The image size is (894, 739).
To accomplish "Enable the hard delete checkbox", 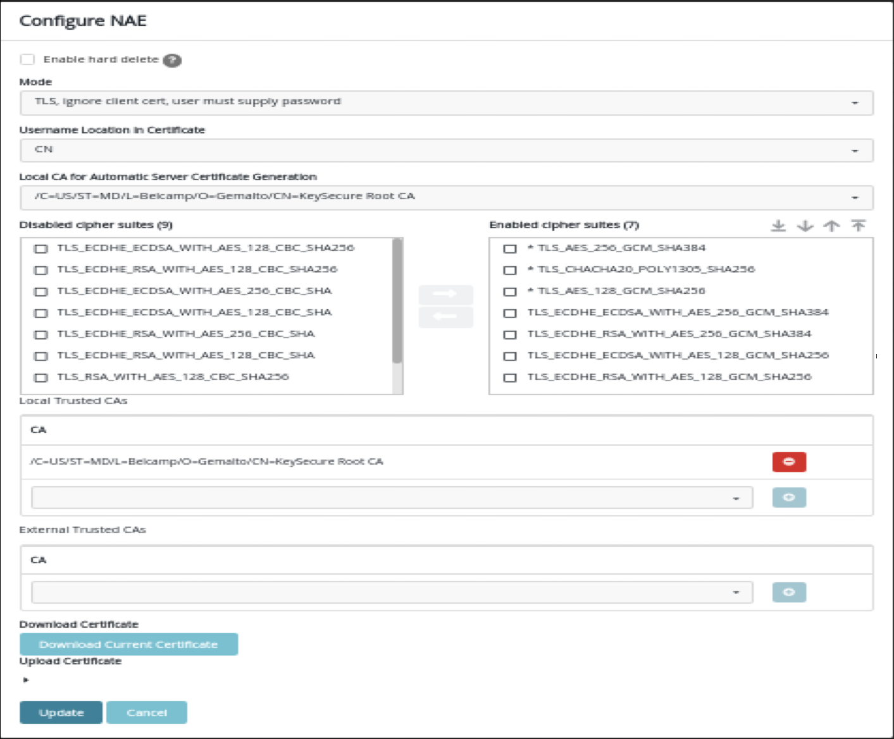I will pyautogui.click(x=27, y=59).
